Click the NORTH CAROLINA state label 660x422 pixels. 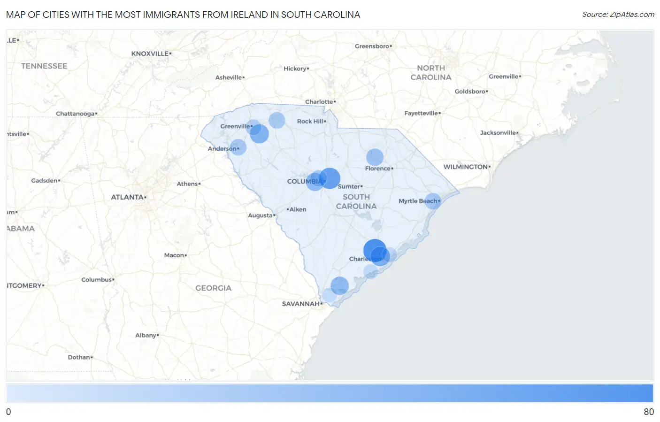431,73
